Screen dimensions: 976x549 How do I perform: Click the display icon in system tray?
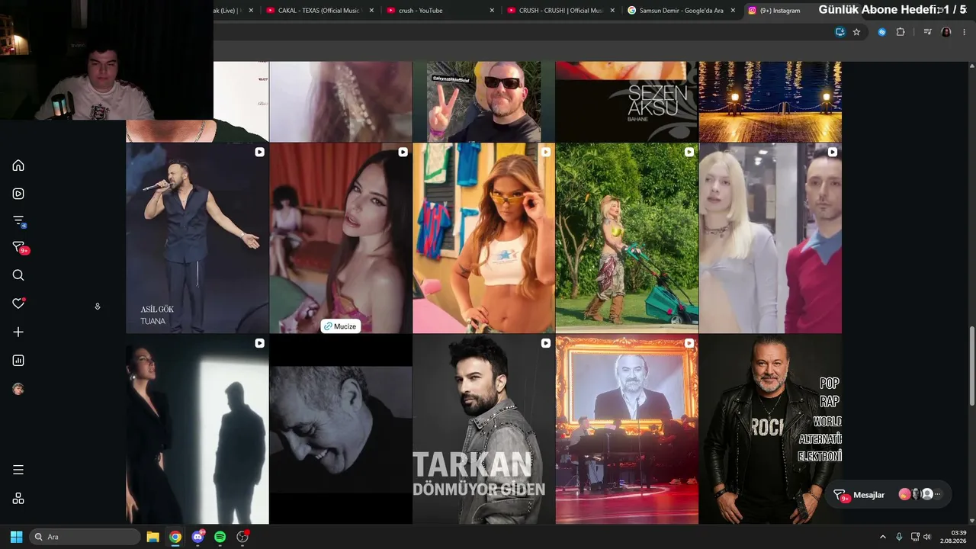pos(915,537)
